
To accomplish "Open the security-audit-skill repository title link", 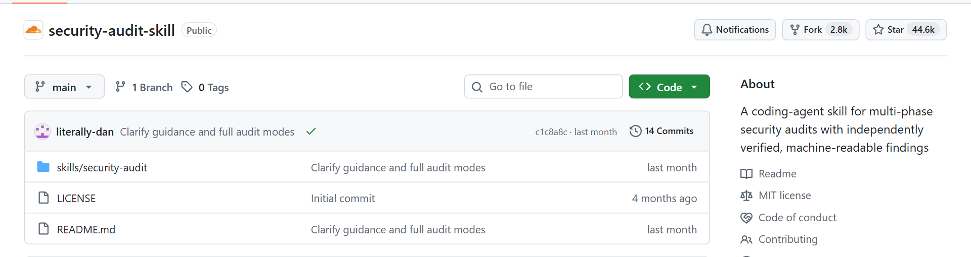I will [x=112, y=30].
